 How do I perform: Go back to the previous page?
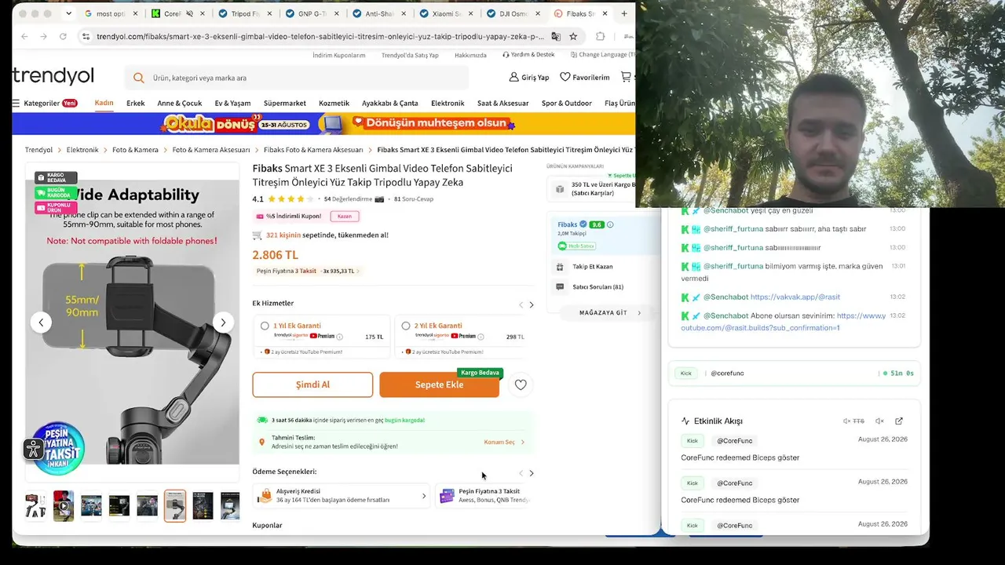[24, 36]
